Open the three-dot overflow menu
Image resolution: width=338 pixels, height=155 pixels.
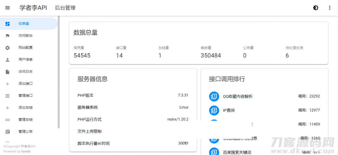coord(330,8)
